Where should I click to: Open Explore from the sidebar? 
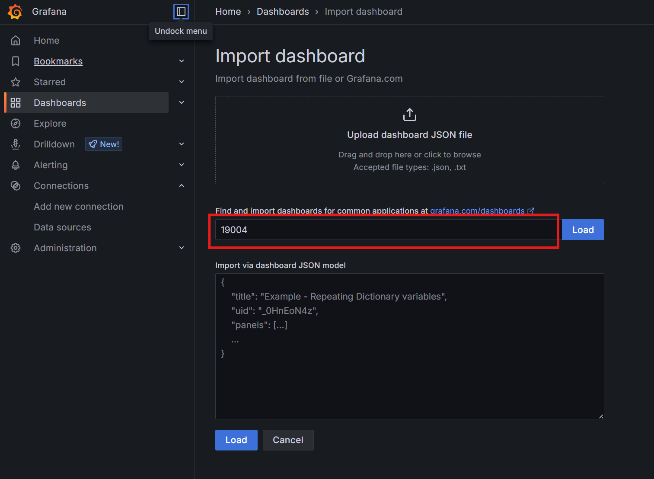pyautogui.click(x=50, y=124)
